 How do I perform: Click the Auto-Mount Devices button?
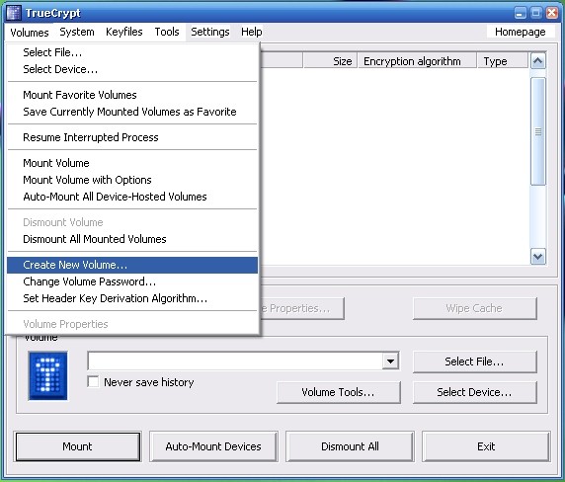213,446
